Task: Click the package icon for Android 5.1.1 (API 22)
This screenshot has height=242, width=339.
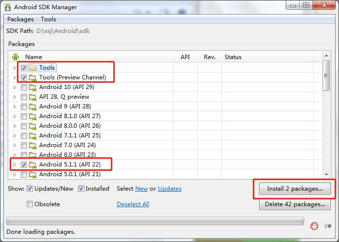Action: [x=32, y=165]
